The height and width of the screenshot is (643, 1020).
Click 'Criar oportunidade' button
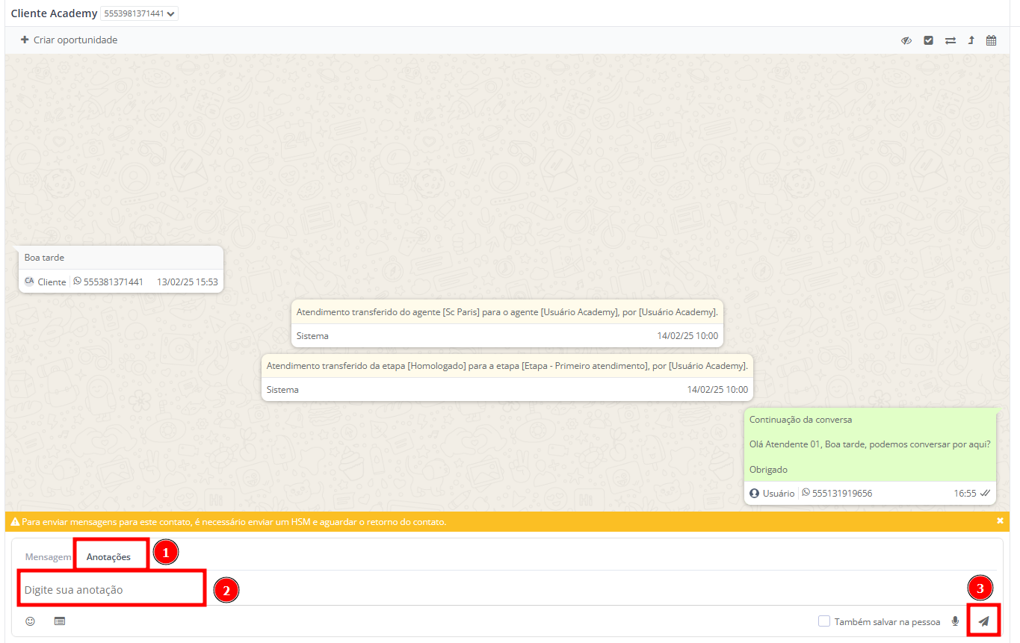(69, 40)
